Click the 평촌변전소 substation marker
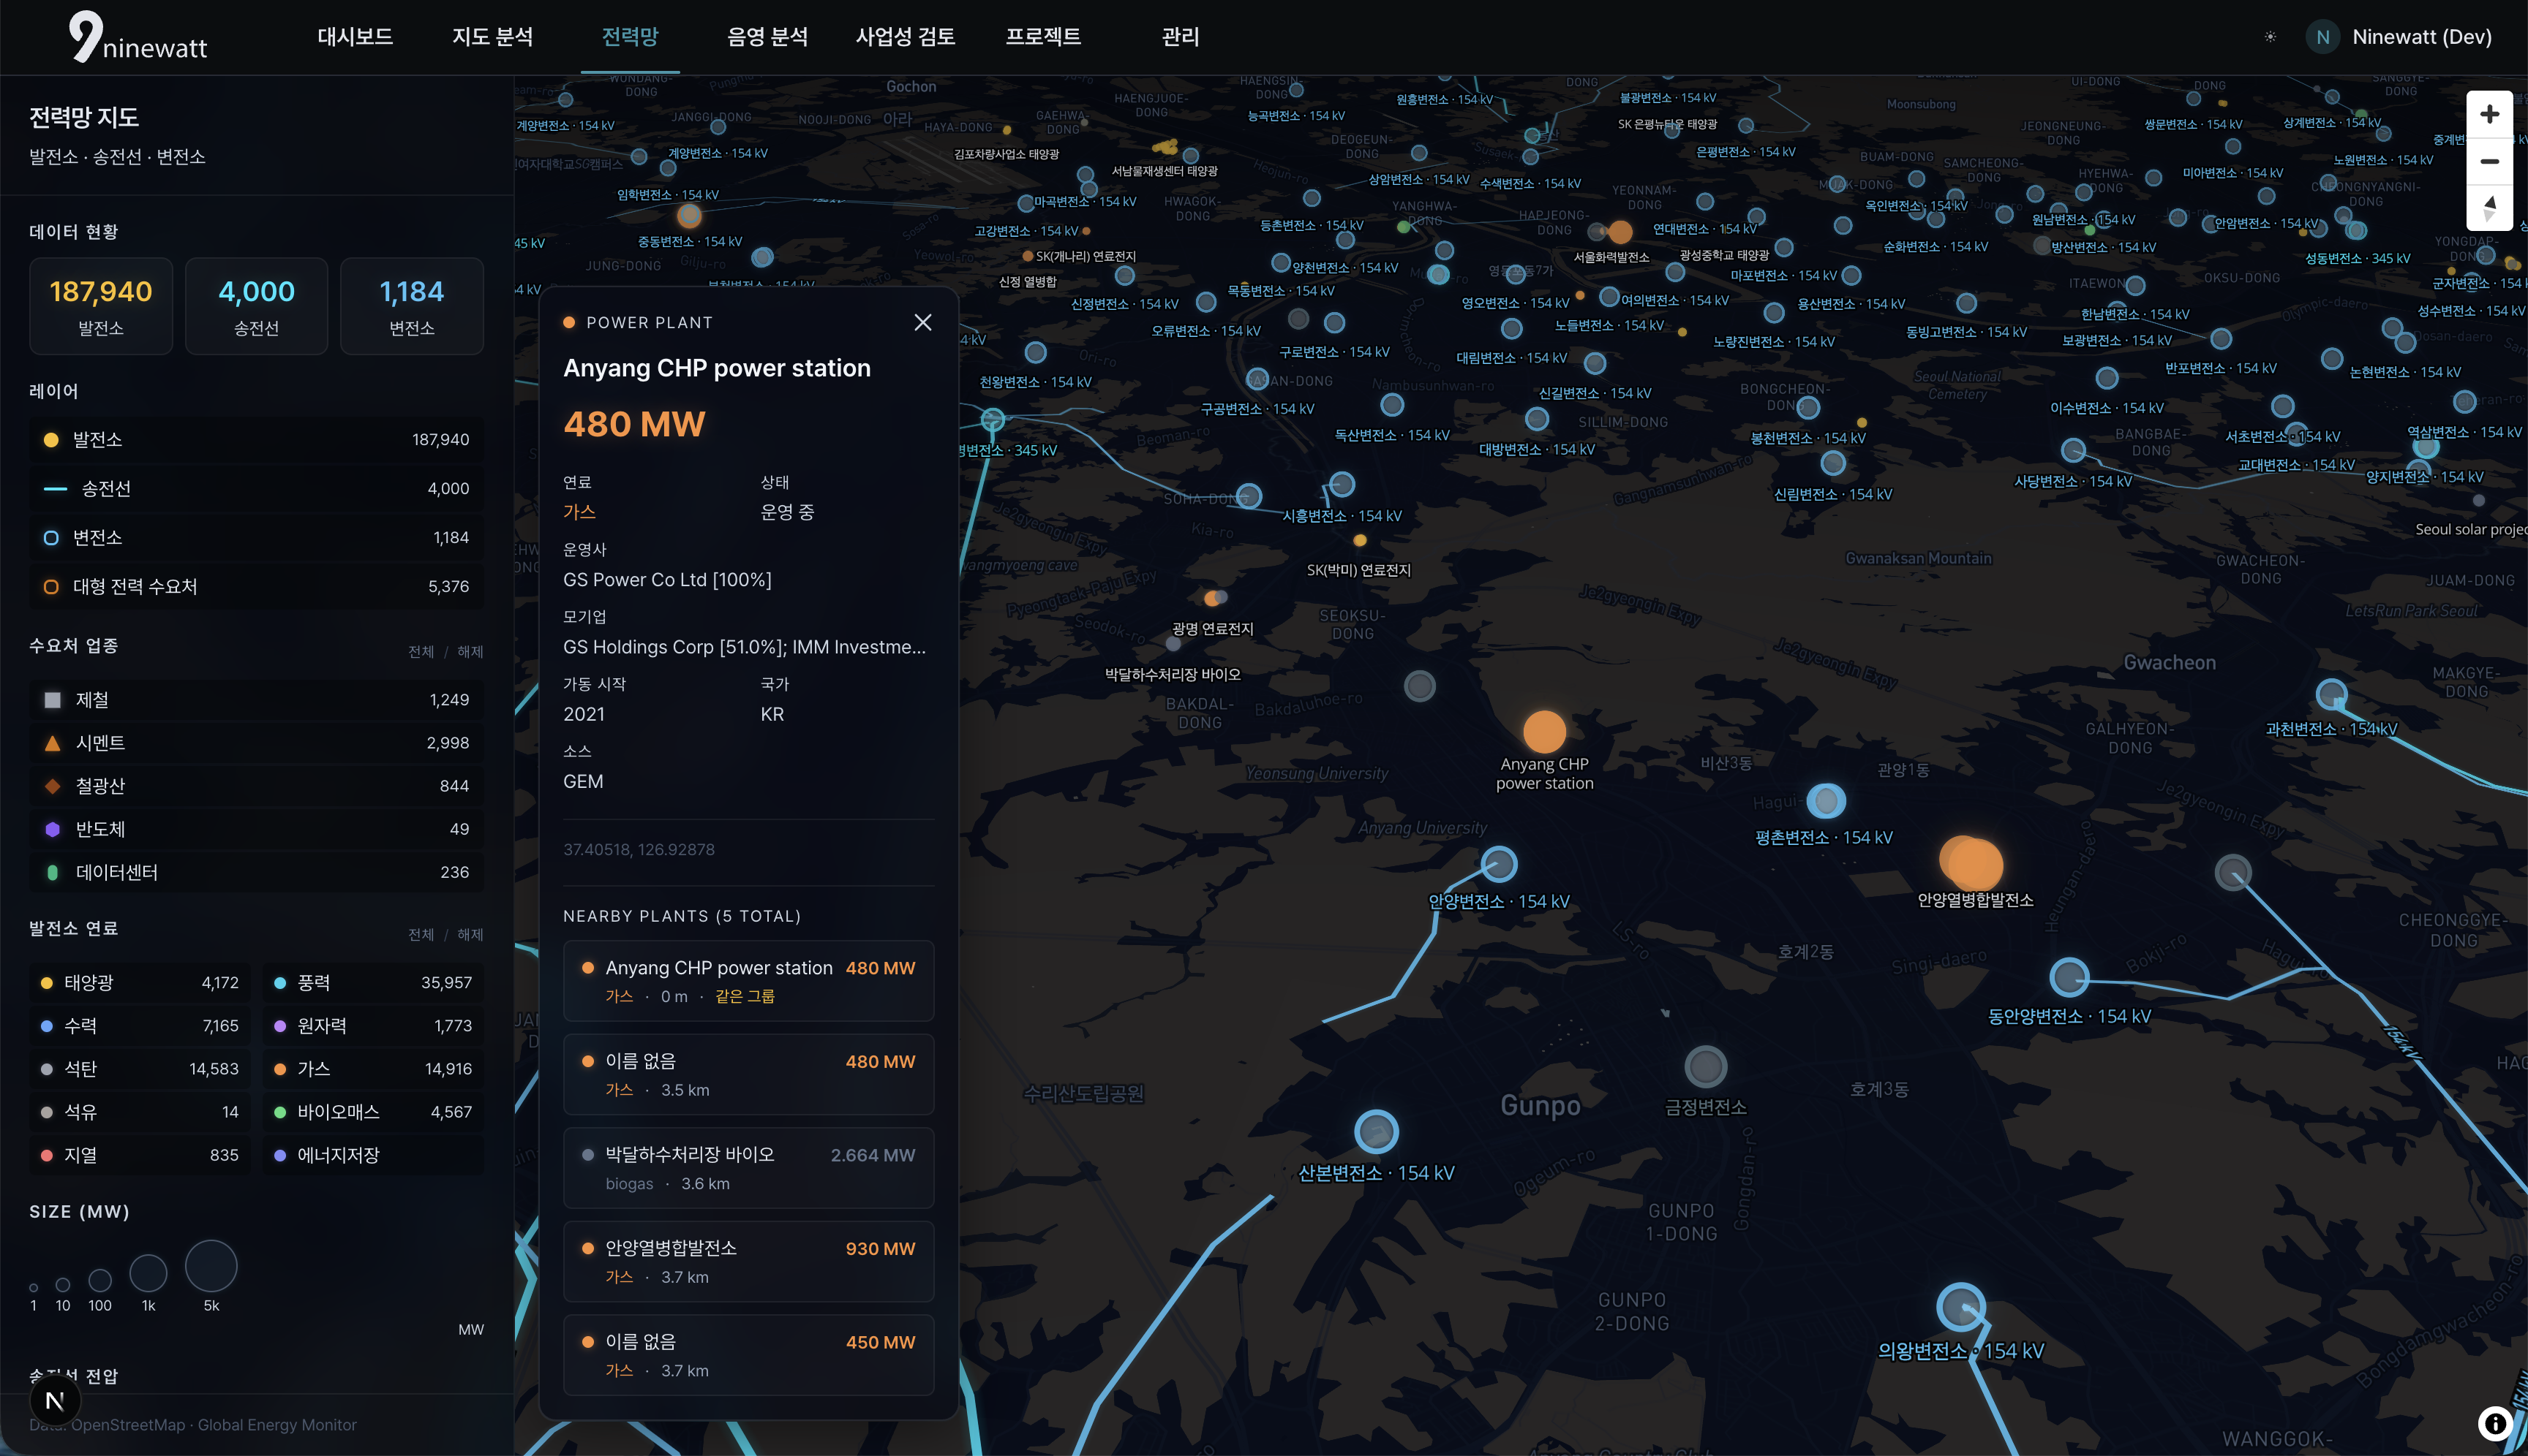 coord(1826,800)
